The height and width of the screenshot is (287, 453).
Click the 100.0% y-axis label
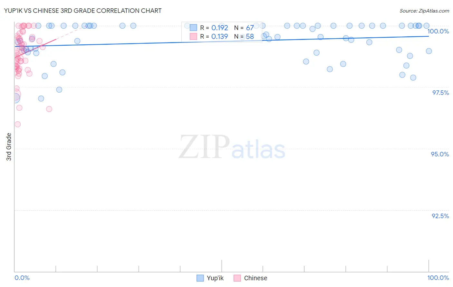pyautogui.click(x=438, y=31)
